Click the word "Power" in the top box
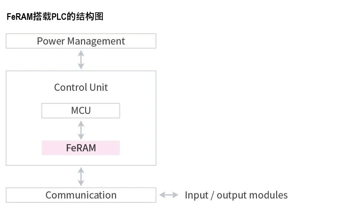Viewport: 356px width, 208px height. pos(51,41)
